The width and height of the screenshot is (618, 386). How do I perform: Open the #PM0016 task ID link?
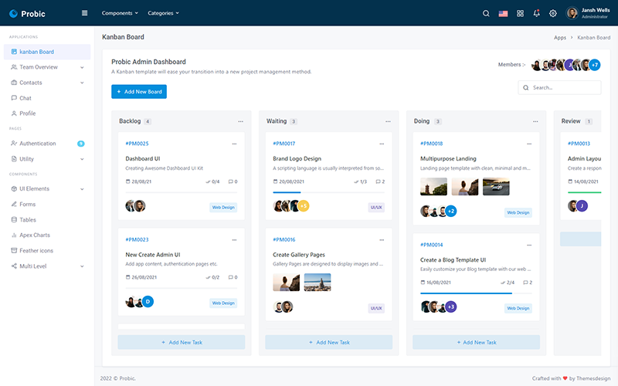tap(284, 239)
